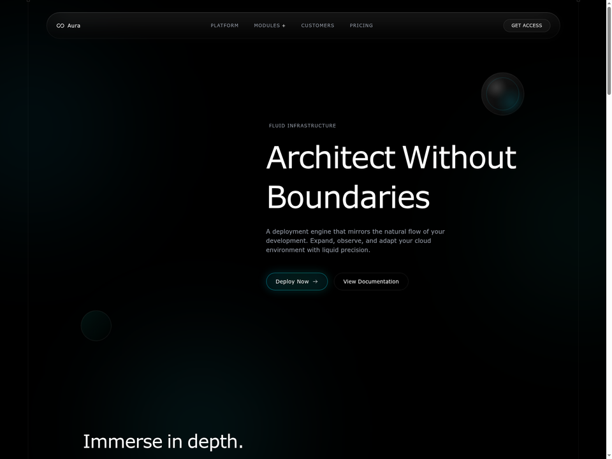Viewport: 612px width, 459px height.
Task: Click the Get Access button
Action: pyautogui.click(x=527, y=25)
